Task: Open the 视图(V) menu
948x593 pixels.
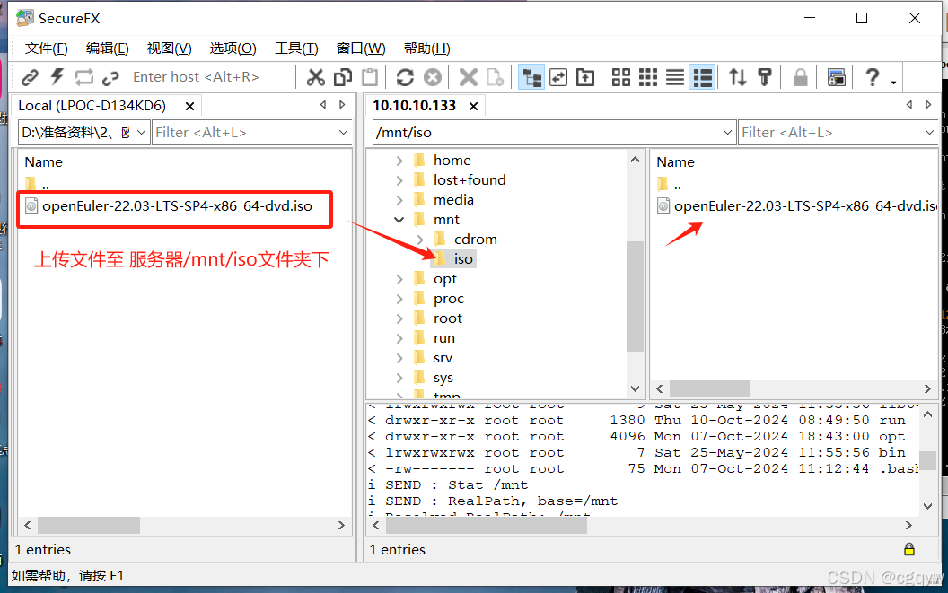Action: click(170, 48)
